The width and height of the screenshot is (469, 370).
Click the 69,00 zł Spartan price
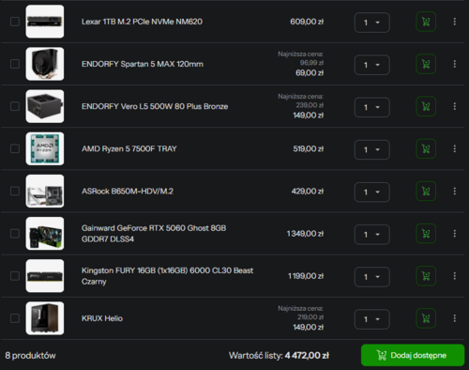tap(310, 73)
